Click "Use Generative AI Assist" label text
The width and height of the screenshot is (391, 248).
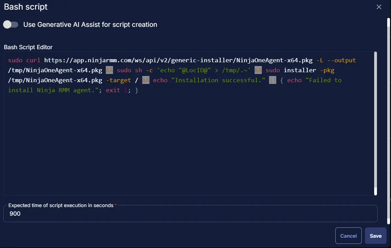tap(90, 24)
